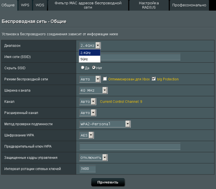Click the key rotation interval field 3600
The width and height of the screenshot is (216, 189).
tap(88, 169)
